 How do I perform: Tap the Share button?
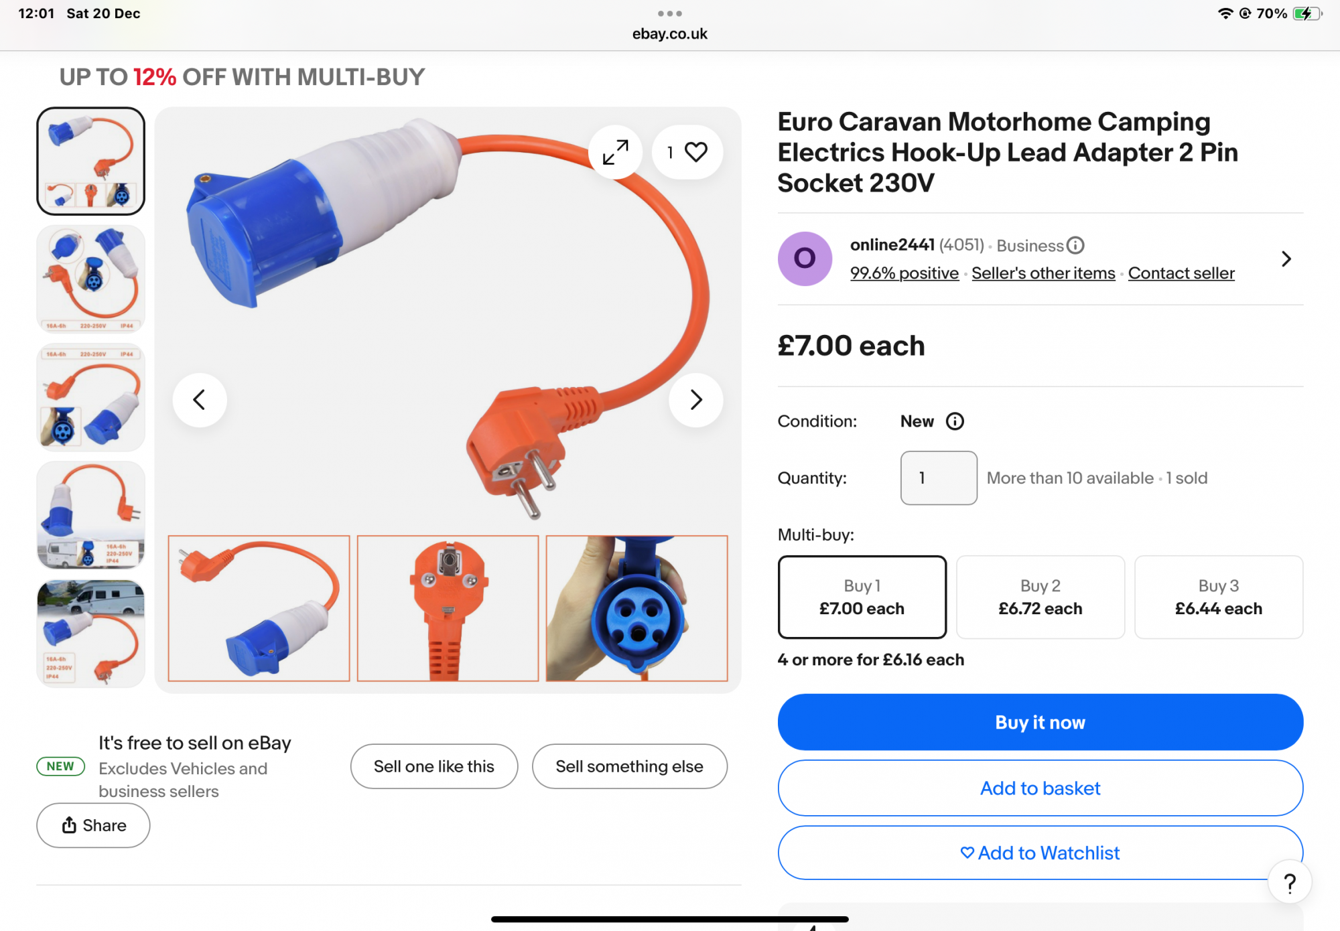93,825
